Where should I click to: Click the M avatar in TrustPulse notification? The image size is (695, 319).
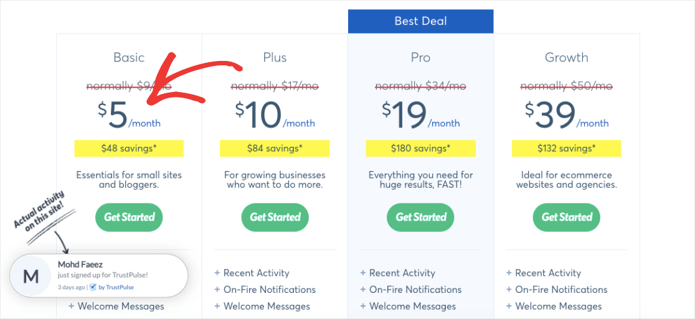[x=31, y=277]
